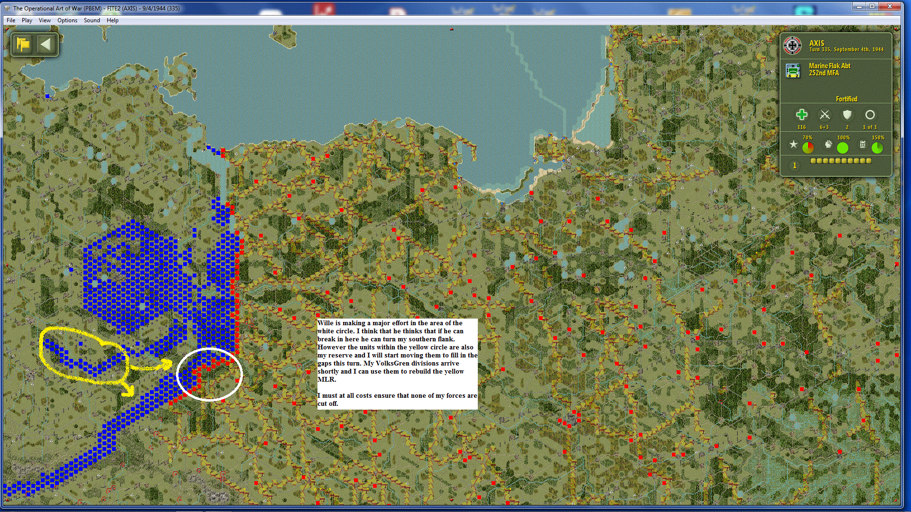This screenshot has height=512, width=911.
Task: Open the Help menu
Action: coord(112,20)
